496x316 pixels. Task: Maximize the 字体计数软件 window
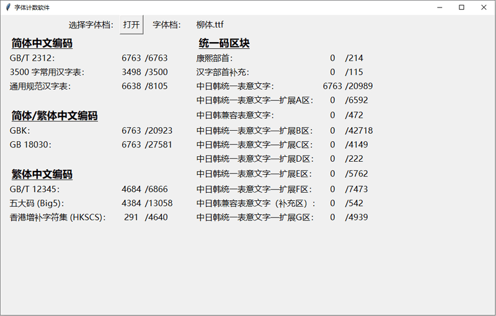pos(461,7)
